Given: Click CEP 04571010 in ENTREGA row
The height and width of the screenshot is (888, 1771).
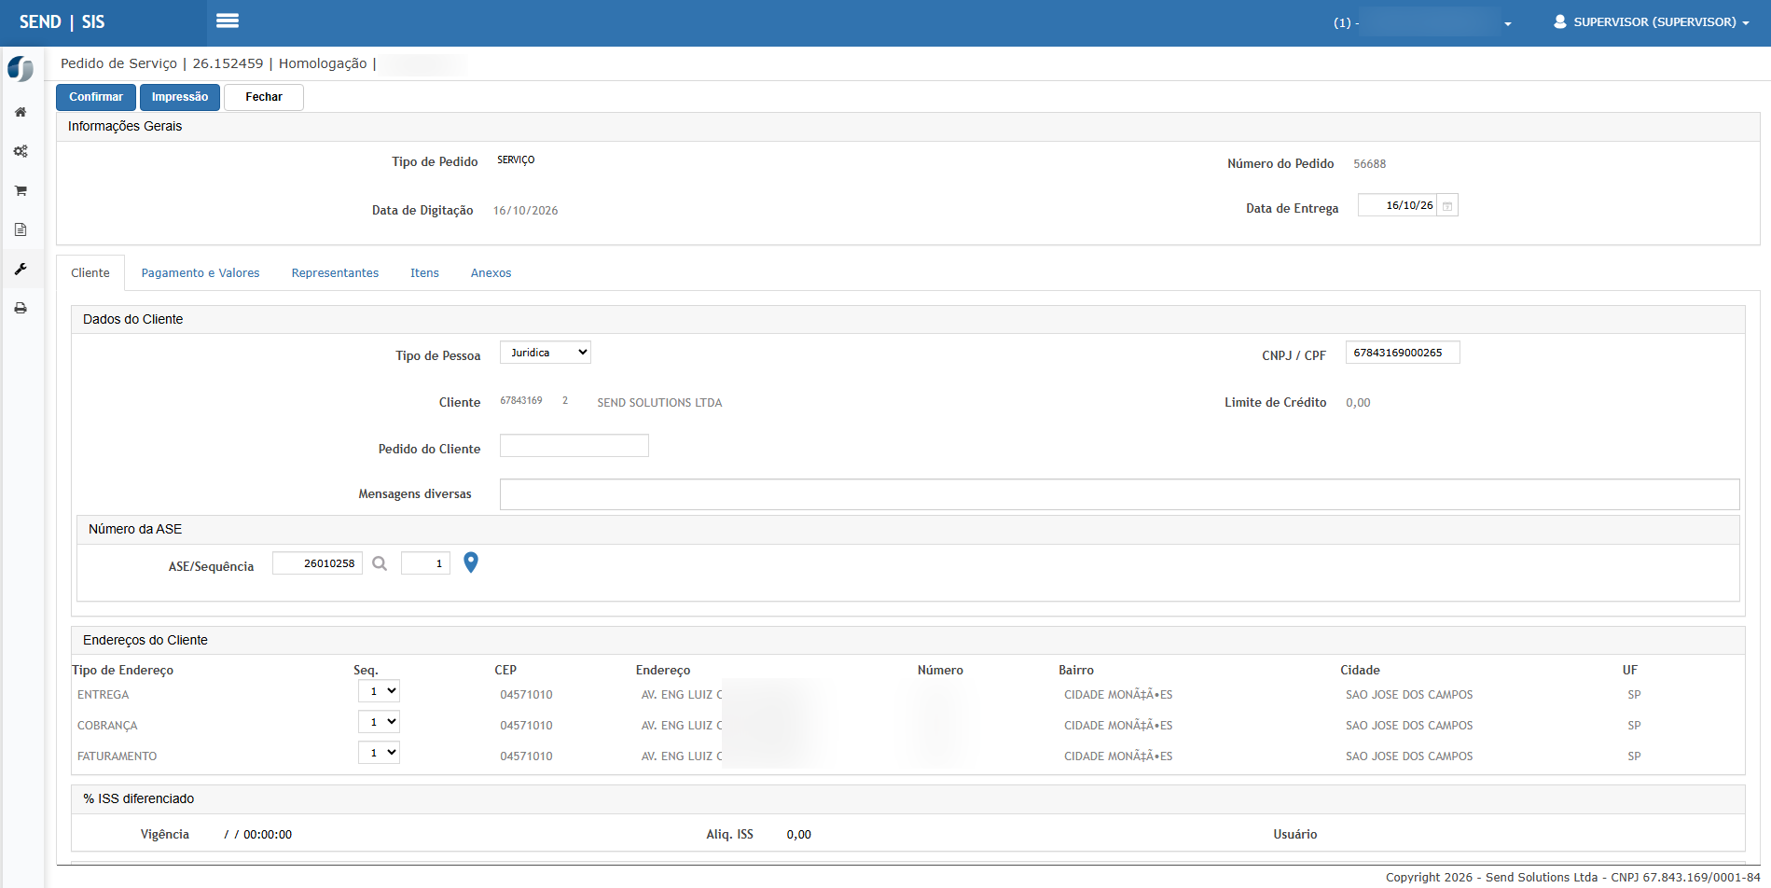Looking at the screenshot, I should click(526, 695).
